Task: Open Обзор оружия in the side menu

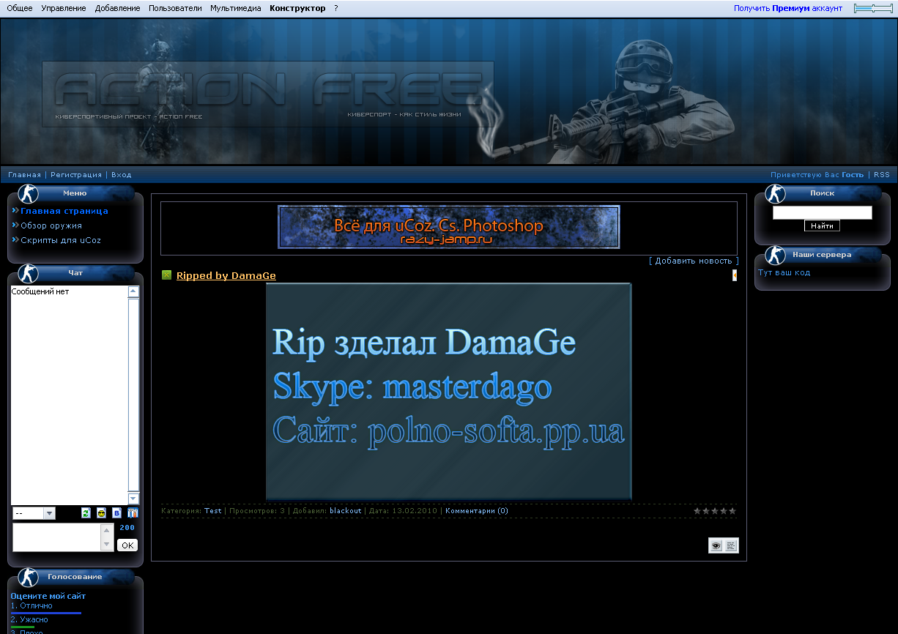Action: pos(51,225)
